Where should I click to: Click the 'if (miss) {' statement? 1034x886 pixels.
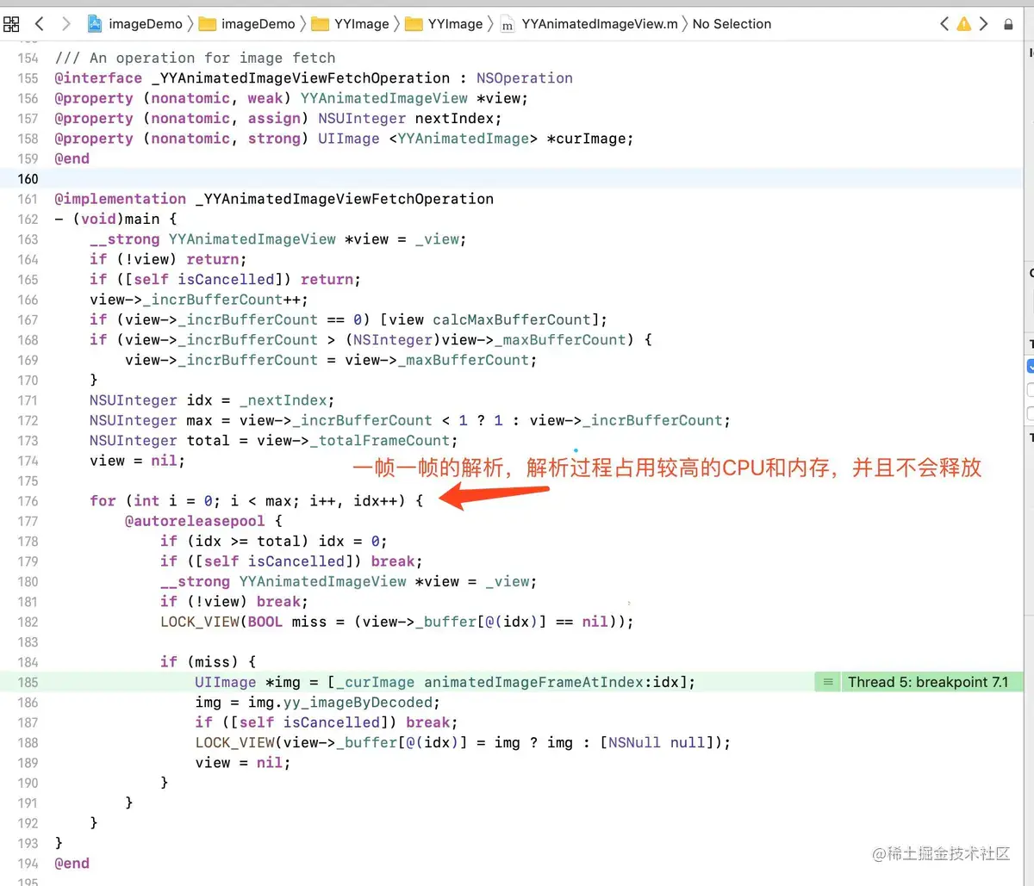pos(209,662)
